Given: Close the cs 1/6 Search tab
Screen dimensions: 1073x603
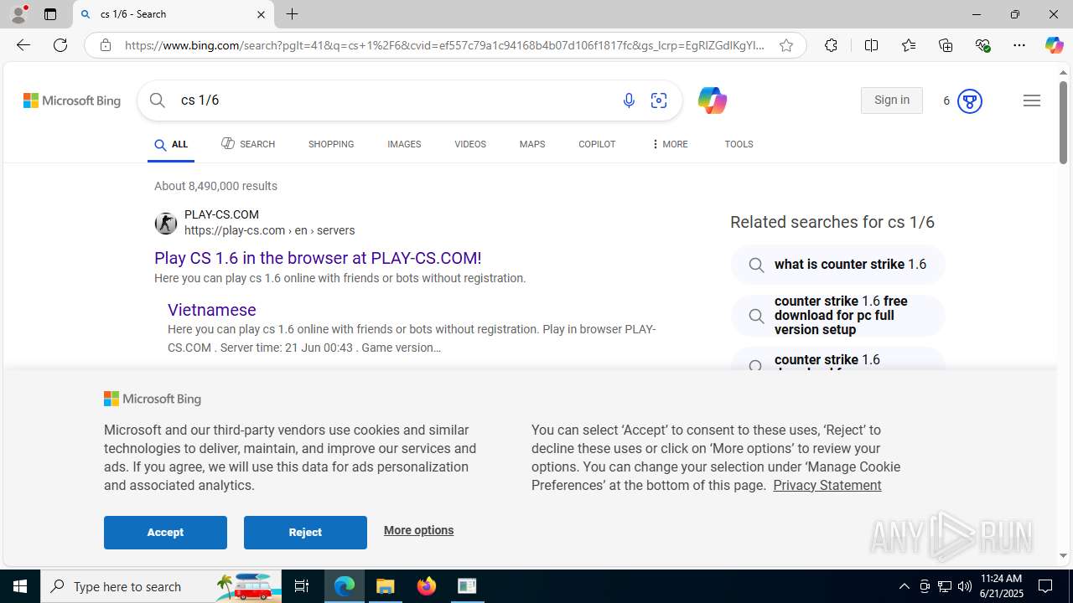Looking at the screenshot, I should [261, 14].
